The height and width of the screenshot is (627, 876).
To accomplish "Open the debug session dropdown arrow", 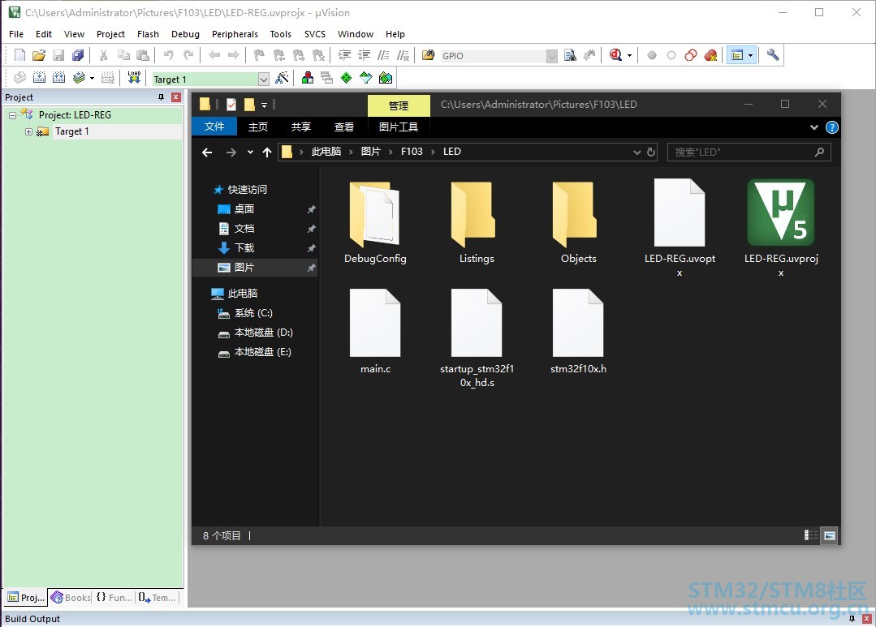I will (x=630, y=55).
